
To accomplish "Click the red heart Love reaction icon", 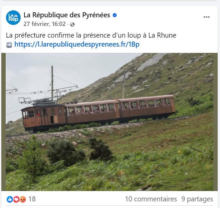I will (x=16, y=199).
